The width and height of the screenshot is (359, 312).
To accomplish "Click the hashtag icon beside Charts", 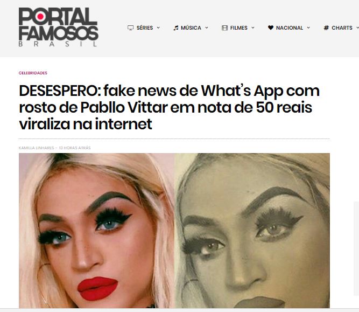I will coord(326,27).
